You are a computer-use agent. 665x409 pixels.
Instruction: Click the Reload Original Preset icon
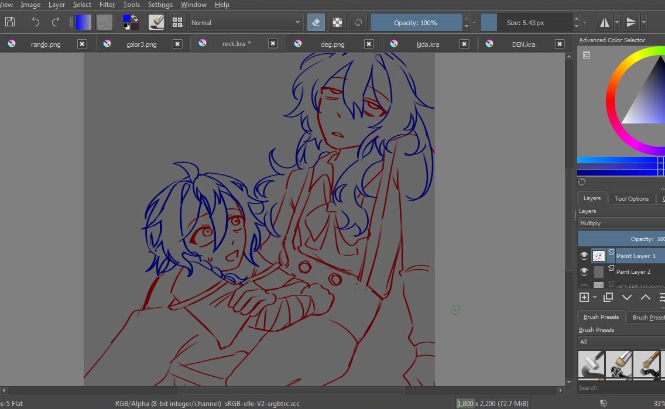[x=358, y=22]
